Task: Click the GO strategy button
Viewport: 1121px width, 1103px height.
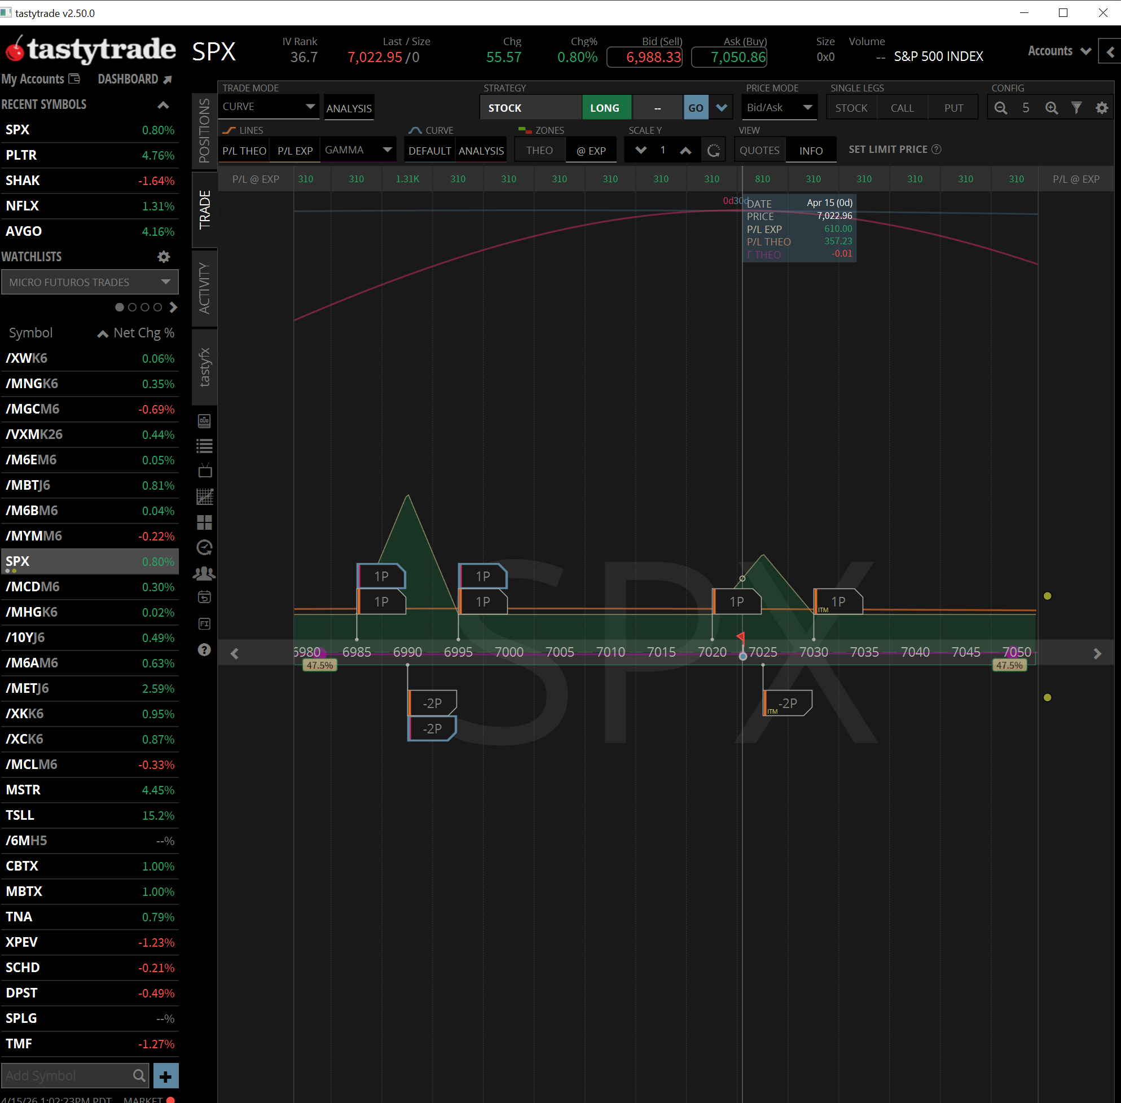Action: (696, 108)
